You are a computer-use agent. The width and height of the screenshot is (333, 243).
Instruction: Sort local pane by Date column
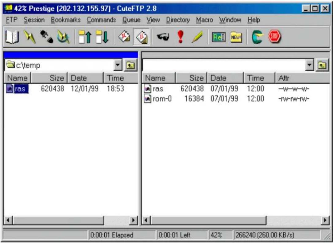click(85, 78)
